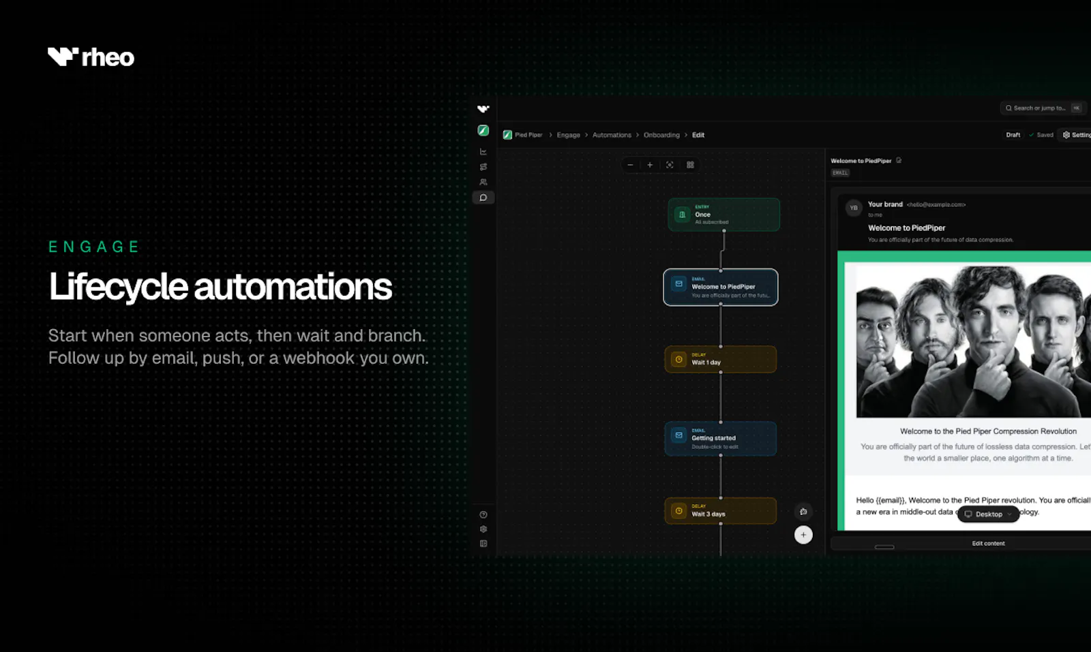Screen dimensions: 1091x652
Task: Select the Edit breadcrumb item
Action: [x=698, y=135]
